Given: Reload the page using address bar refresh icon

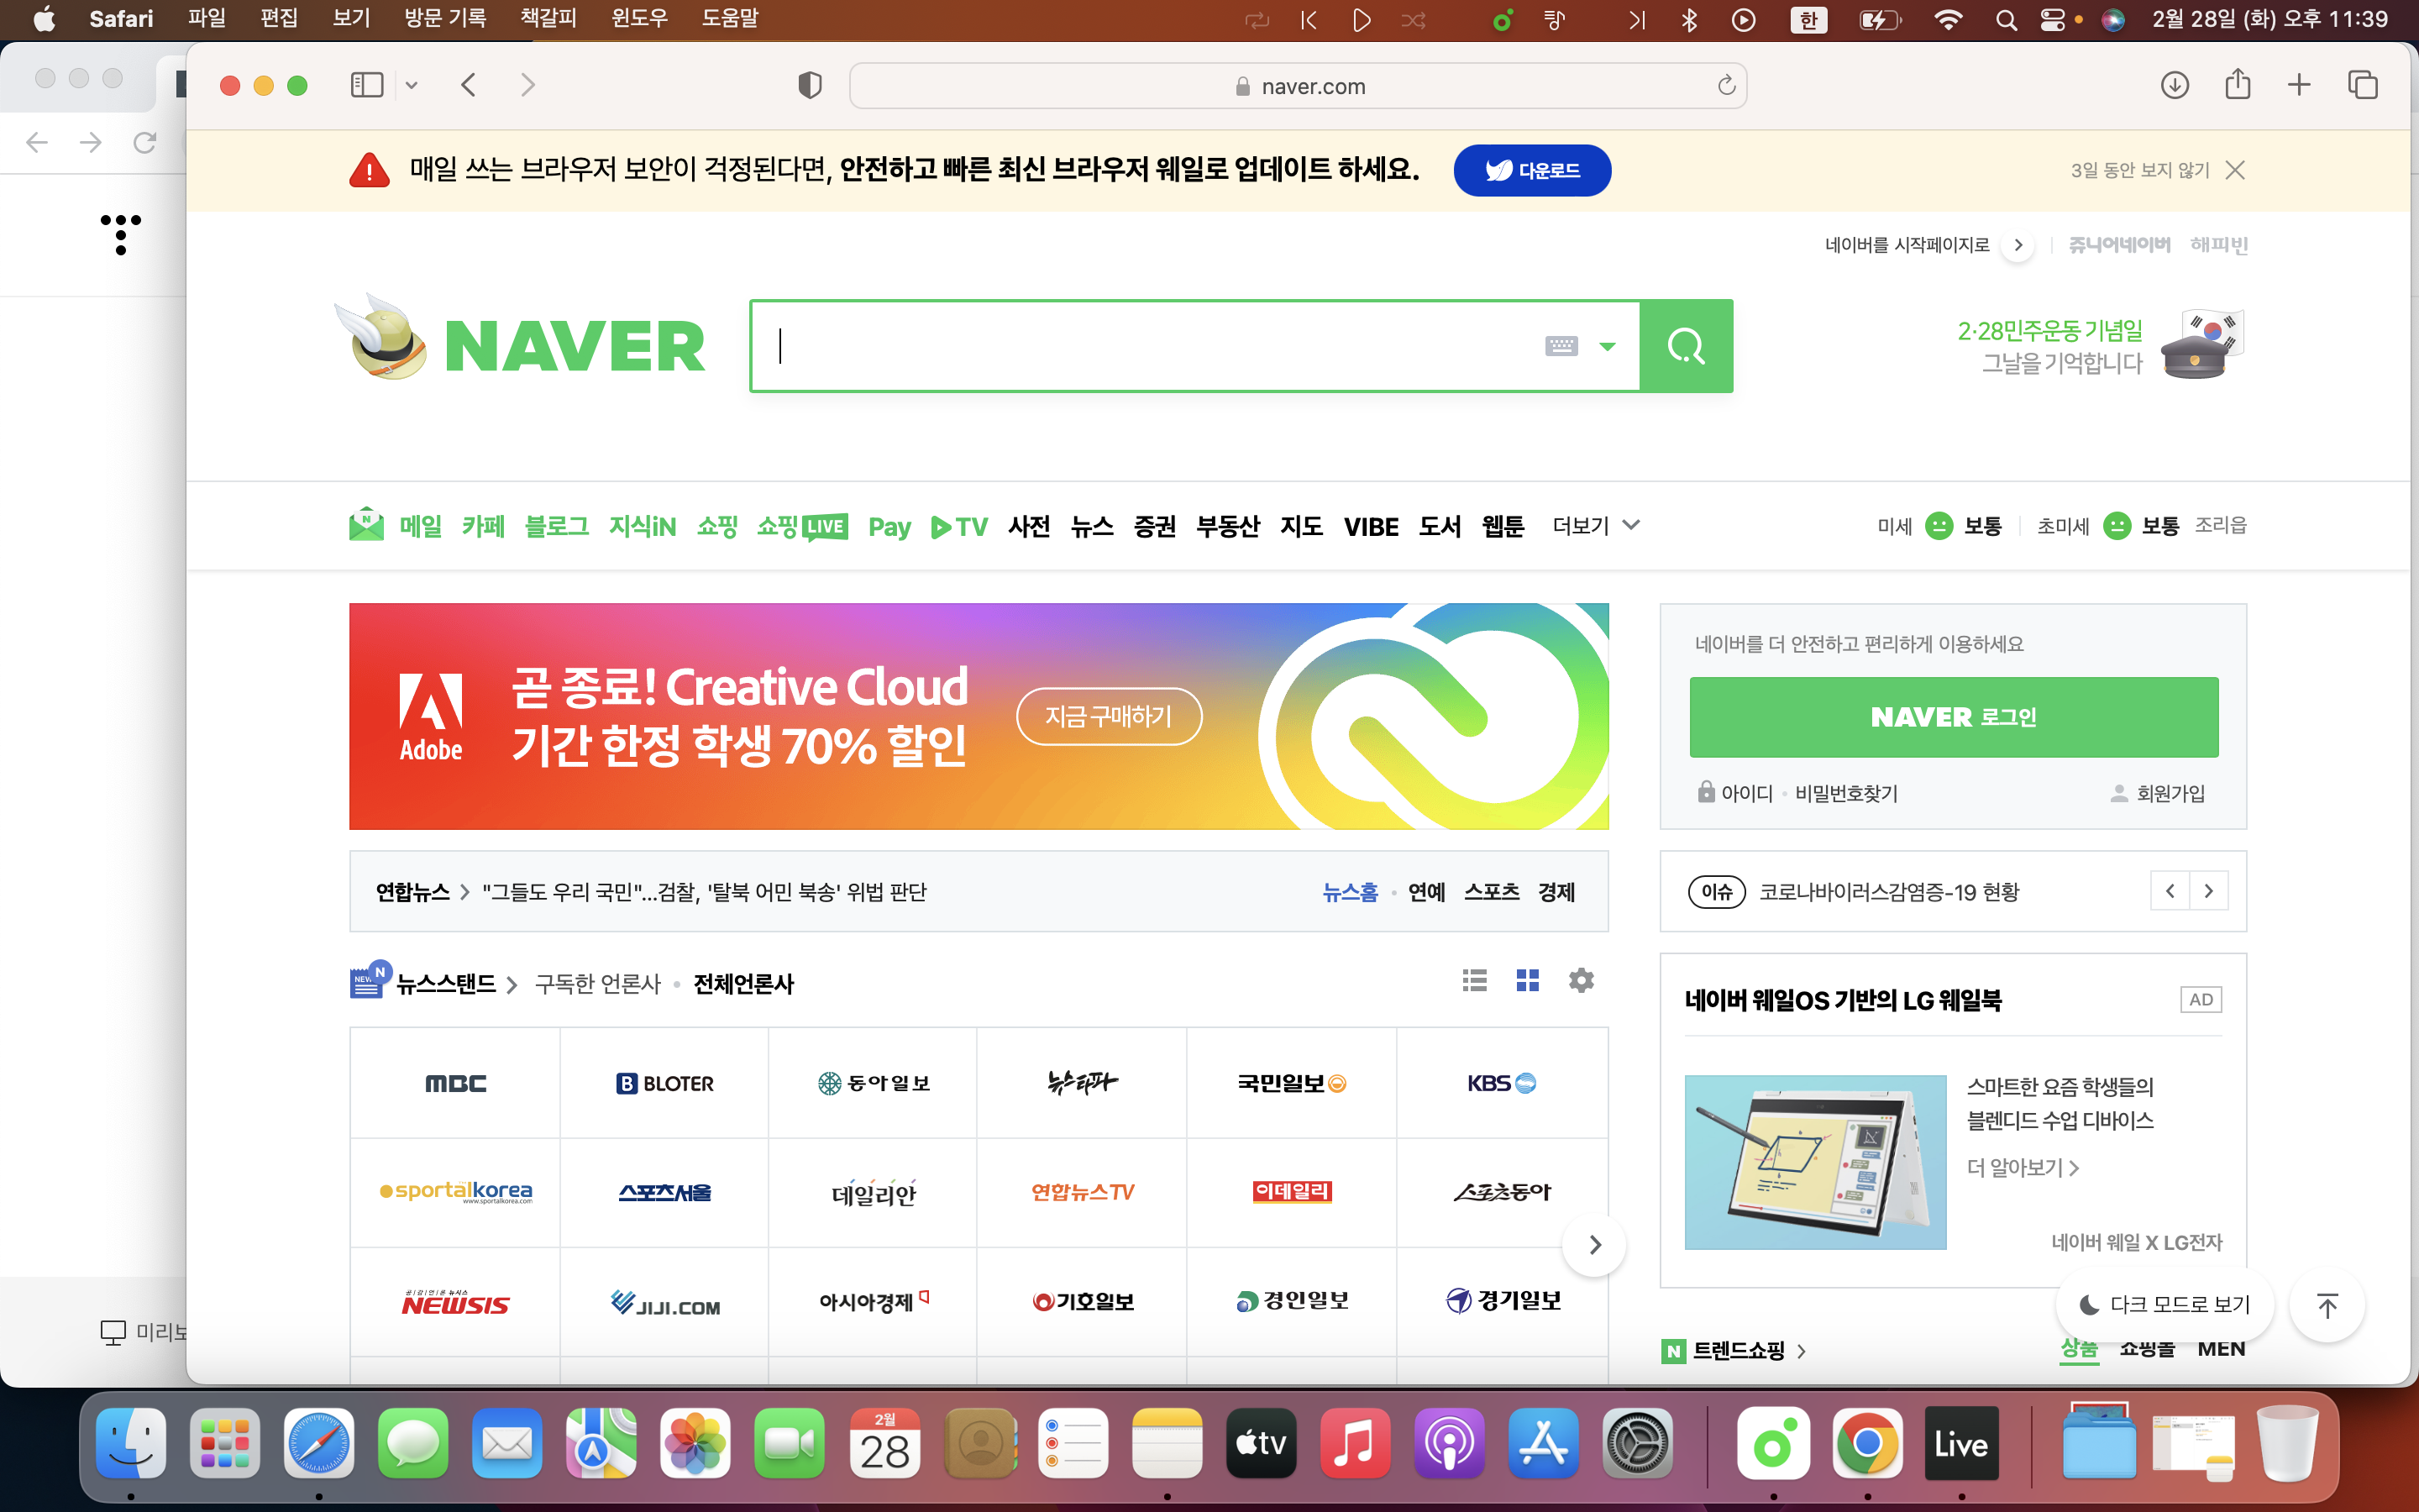Looking at the screenshot, I should pos(1726,86).
